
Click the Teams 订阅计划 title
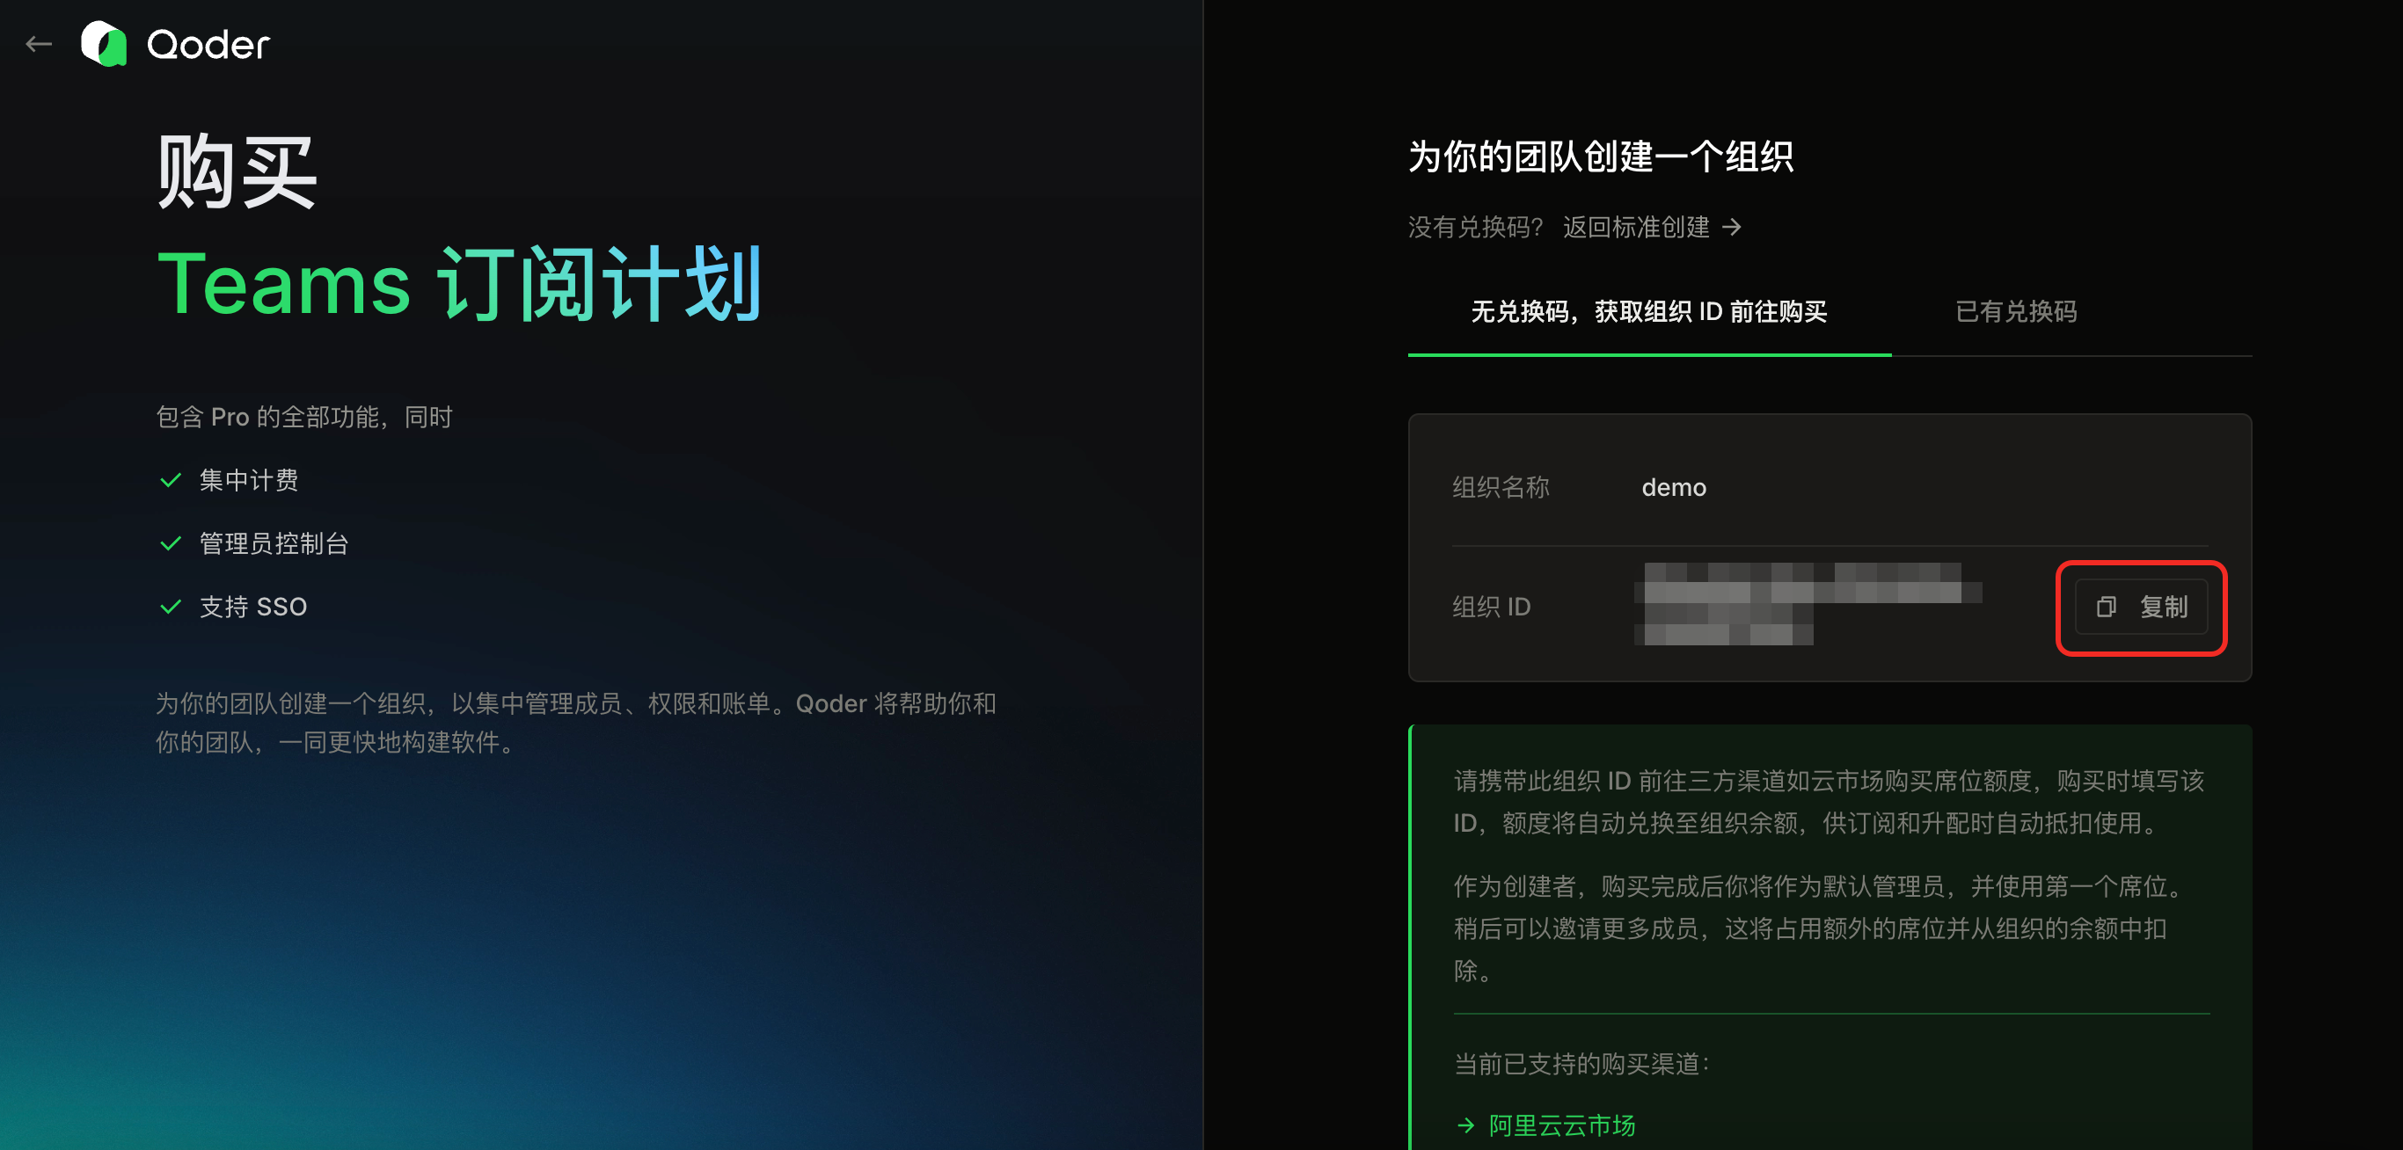[460, 285]
